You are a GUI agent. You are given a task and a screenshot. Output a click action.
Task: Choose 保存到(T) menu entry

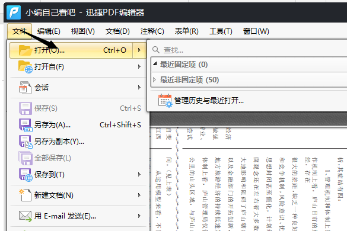[78, 175]
